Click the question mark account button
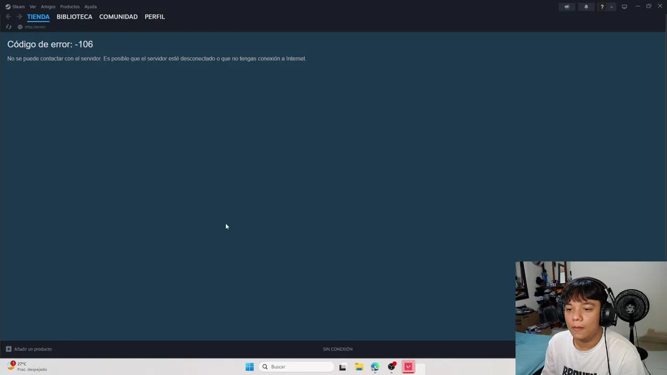Screen dimensions: 667x375 [602, 7]
